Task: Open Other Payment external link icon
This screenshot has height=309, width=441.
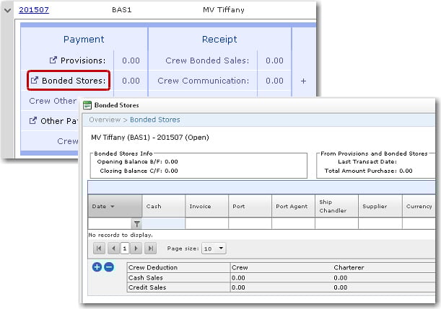Action: click(x=32, y=121)
